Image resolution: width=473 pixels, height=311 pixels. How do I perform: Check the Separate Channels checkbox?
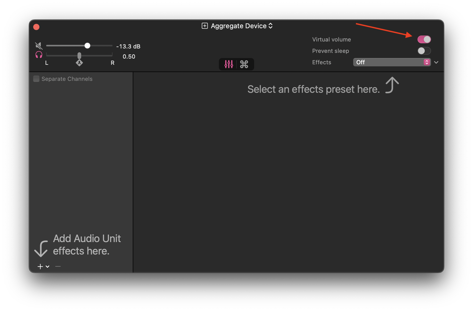(x=36, y=79)
